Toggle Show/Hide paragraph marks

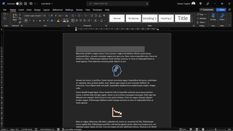click(104, 16)
